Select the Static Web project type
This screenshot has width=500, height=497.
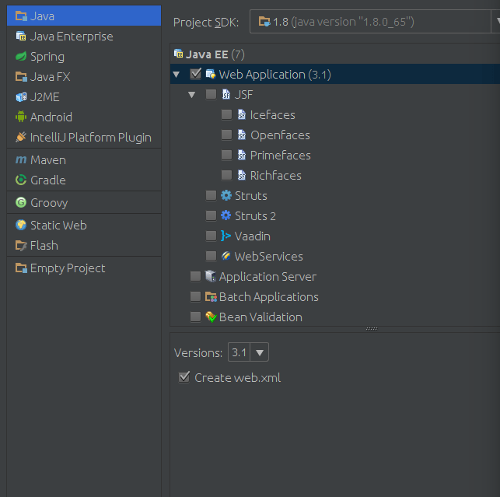point(58,226)
